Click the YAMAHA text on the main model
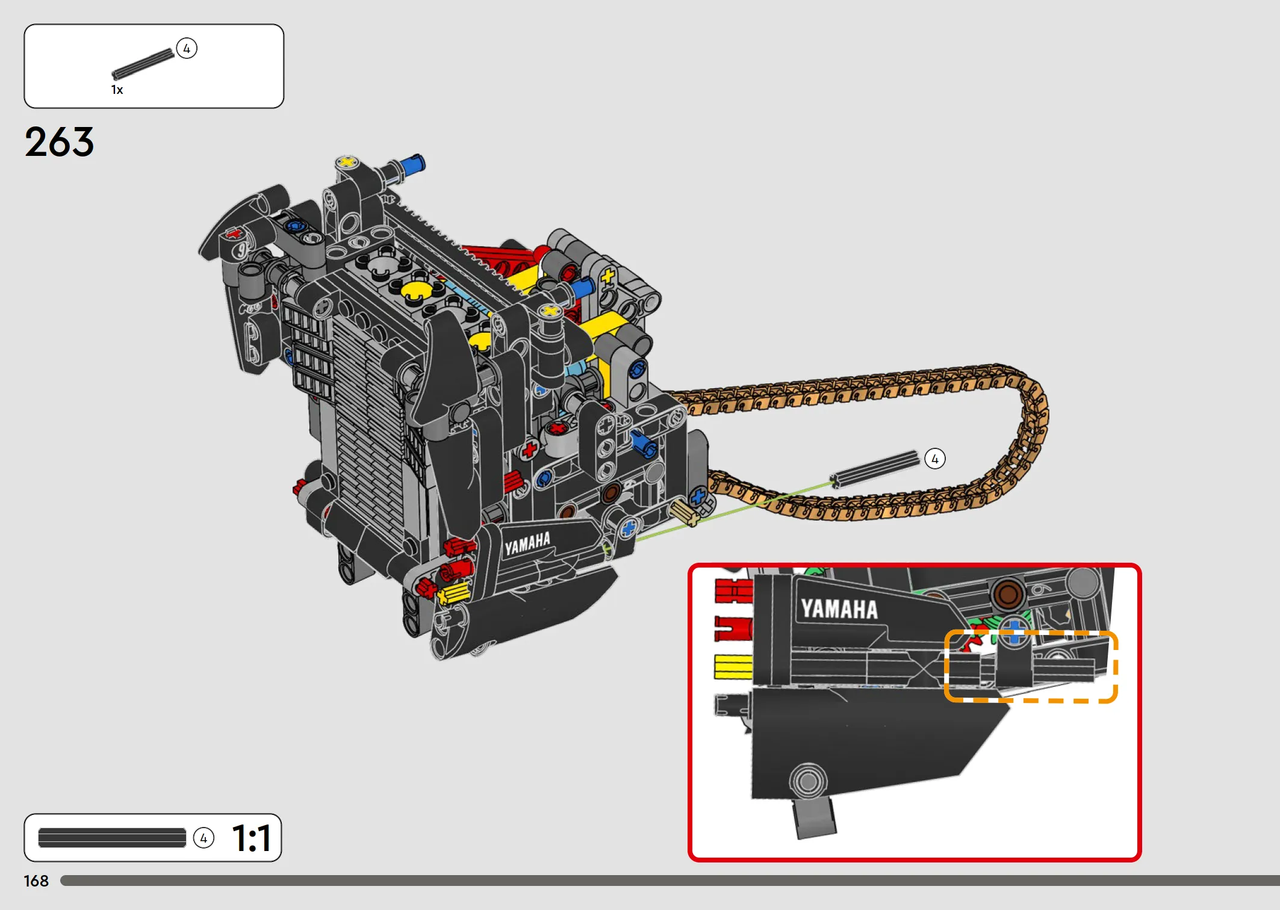 (x=527, y=543)
